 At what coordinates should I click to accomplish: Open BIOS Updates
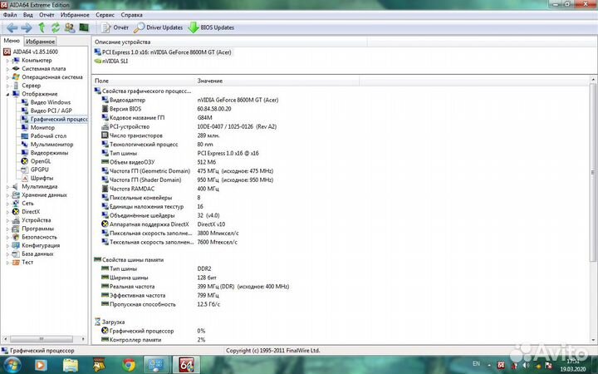[x=211, y=27]
